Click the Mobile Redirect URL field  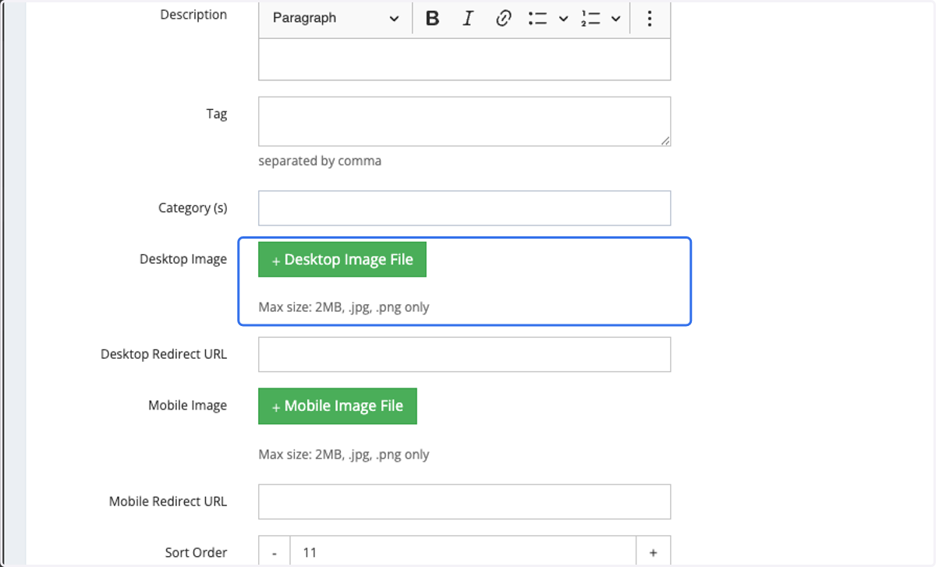click(465, 501)
